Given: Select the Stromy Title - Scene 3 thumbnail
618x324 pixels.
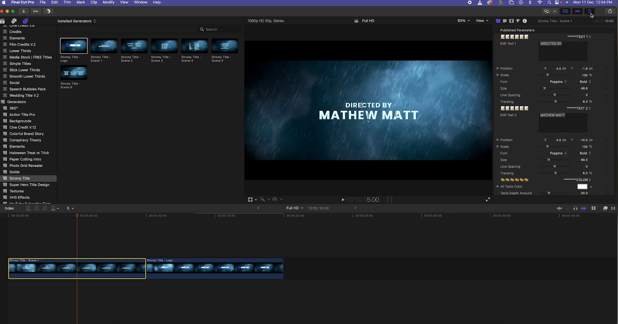Looking at the screenshot, I should [164, 46].
